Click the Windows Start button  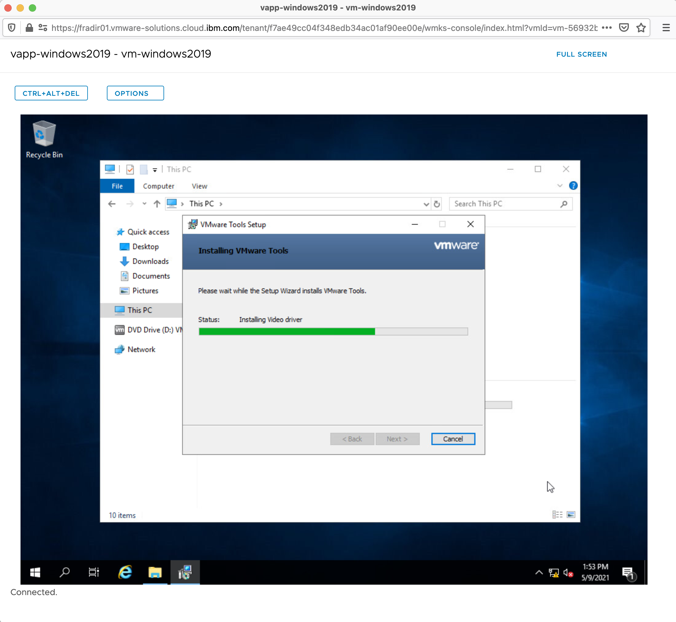(x=35, y=572)
